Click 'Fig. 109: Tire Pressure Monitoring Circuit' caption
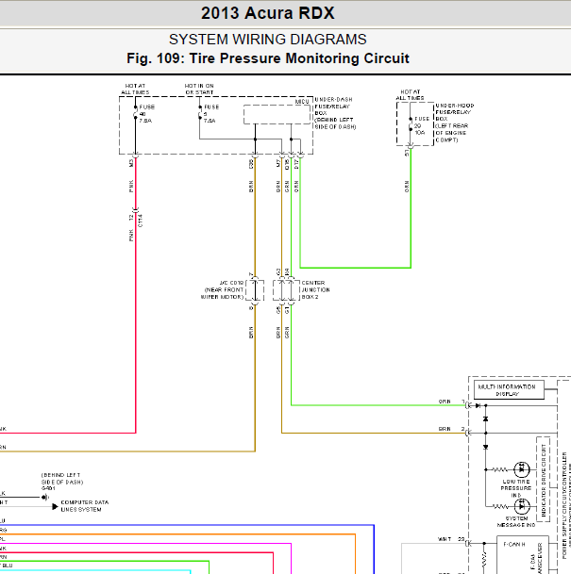Image resolution: width=571 pixels, height=574 pixels. 268,58
